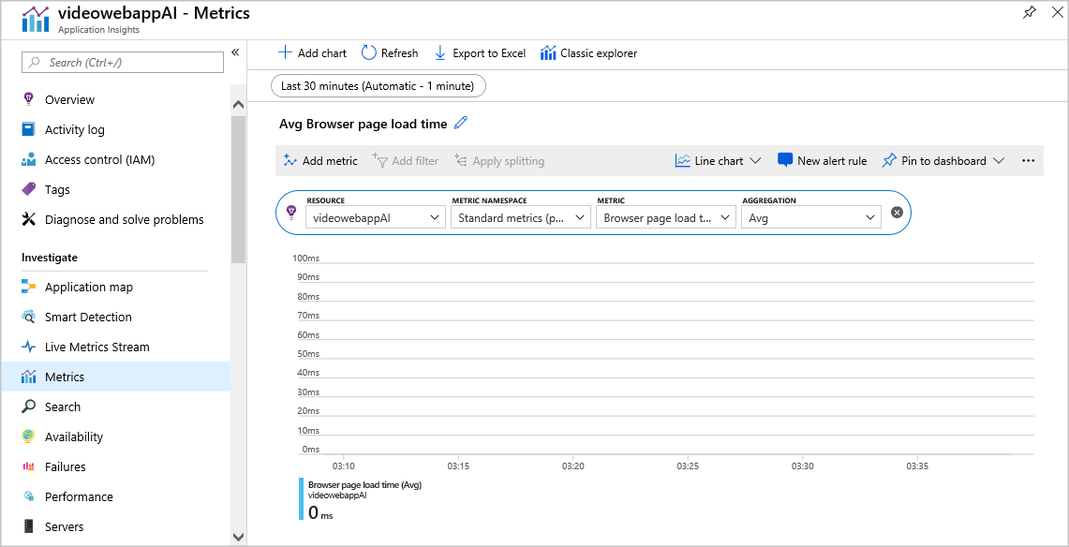
Task: Click the Search magnifier icon in sidebar menu
Action: [x=28, y=407]
